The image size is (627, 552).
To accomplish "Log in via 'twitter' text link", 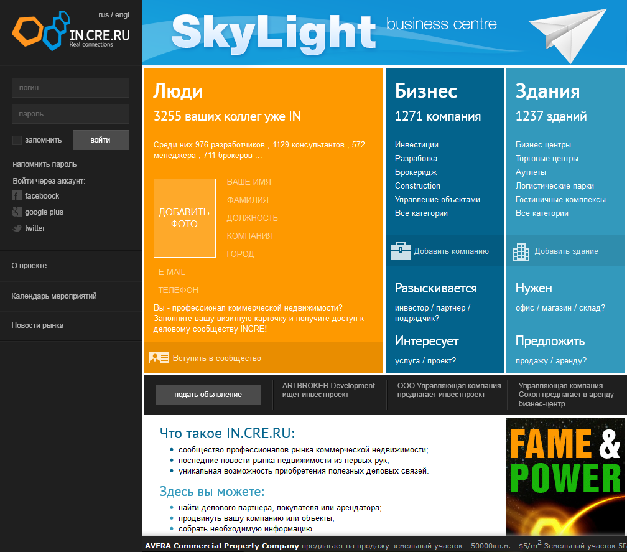I will click(x=35, y=228).
